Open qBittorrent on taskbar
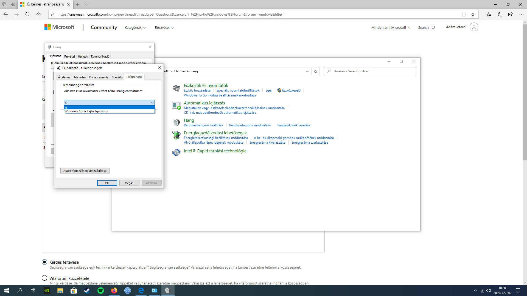 128,291
